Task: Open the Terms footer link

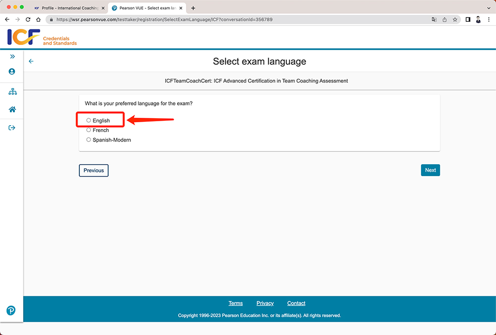Action: point(236,303)
